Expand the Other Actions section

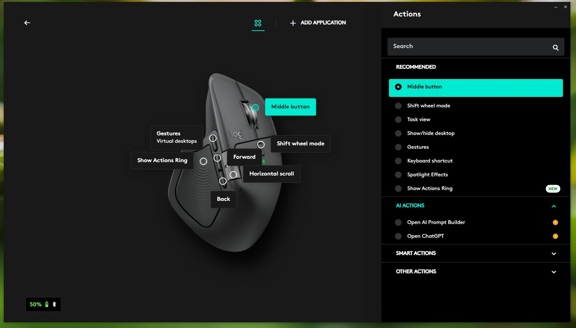[554, 272]
